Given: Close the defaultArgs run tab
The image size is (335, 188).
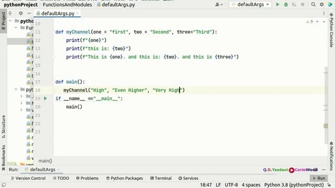Looking at the screenshot, I should [x=59, y=170].
